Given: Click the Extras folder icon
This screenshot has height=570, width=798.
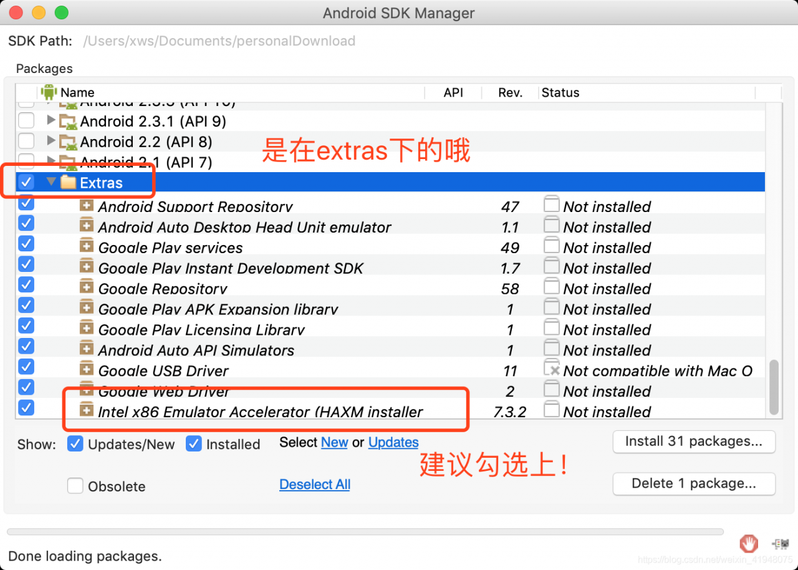Looking at the screenshot, I should [x=68, y=183].
